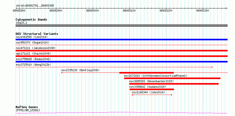Select variant label nsv1148344 (John2014)

148,92
